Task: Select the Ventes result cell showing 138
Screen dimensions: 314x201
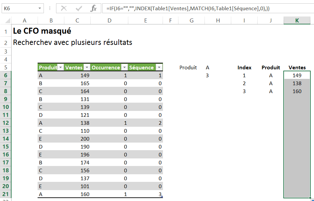Action: coord(297,84)
